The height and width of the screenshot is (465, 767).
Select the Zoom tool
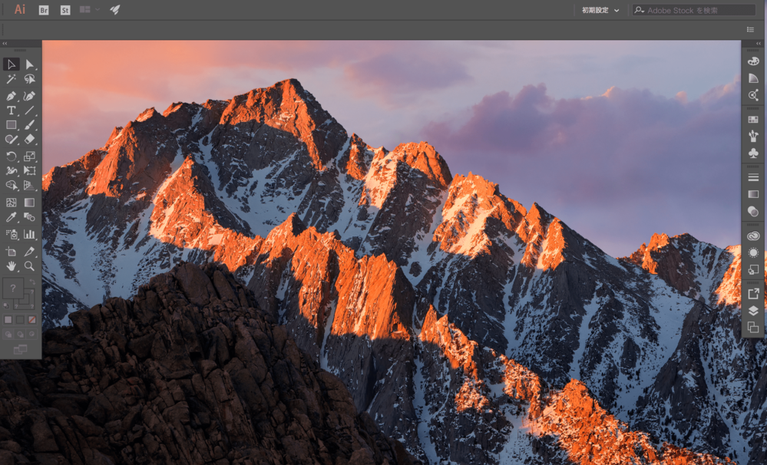click(x=29, y=266)
